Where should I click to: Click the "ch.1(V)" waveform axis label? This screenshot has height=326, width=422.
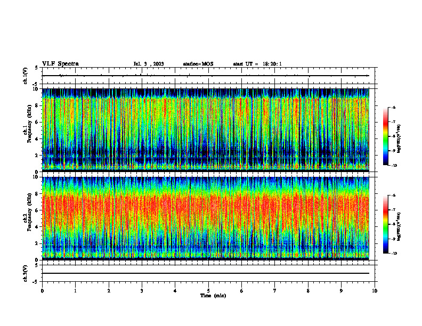point(25,76)
